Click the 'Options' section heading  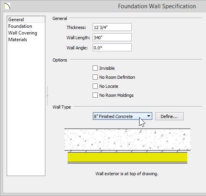pyautogui.click(x=60, y=60)
